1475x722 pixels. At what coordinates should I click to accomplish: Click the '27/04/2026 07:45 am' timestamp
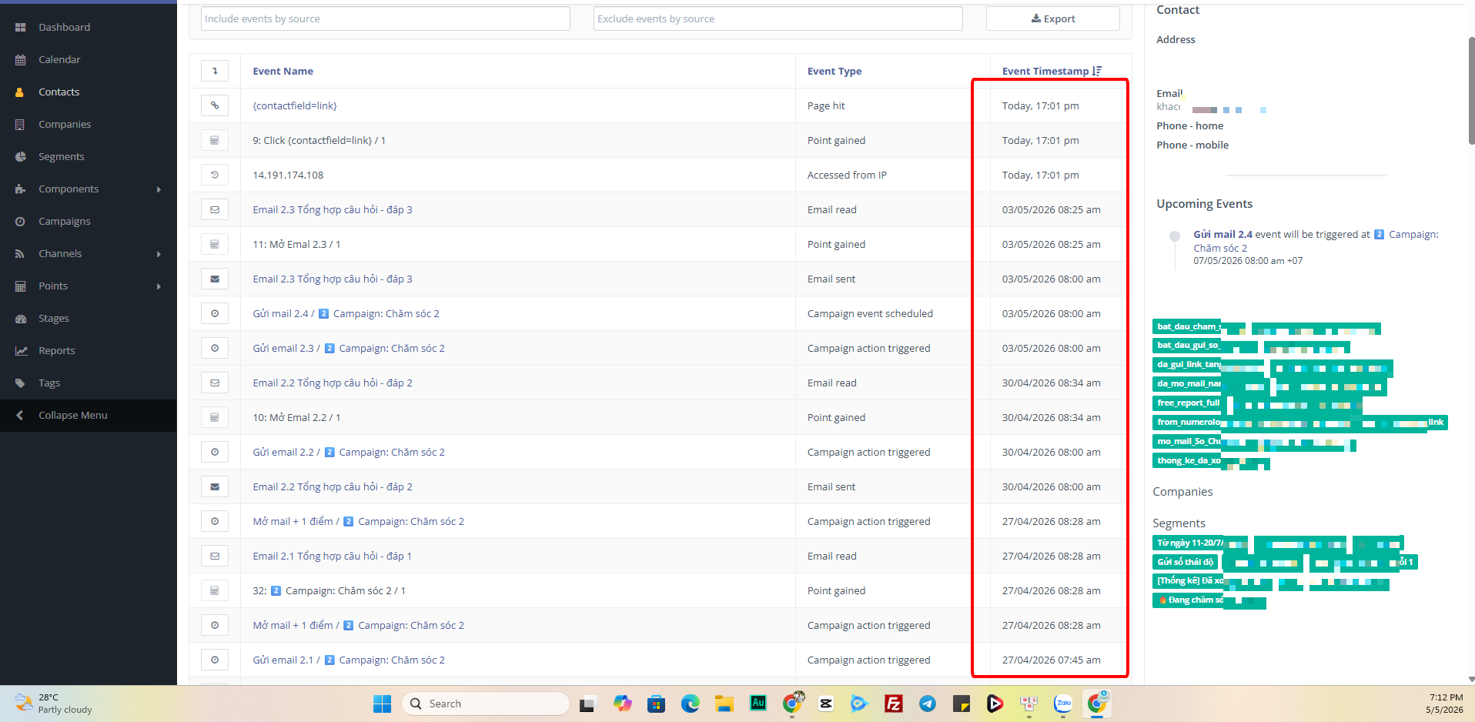(x=1051, y=660)
